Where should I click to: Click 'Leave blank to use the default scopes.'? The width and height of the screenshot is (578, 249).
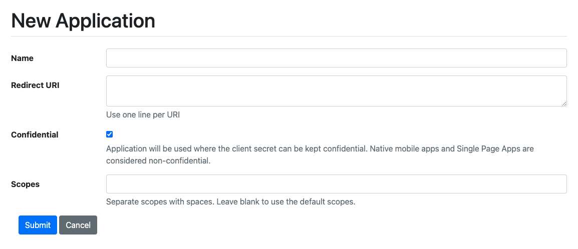click(x=286, y=202)
